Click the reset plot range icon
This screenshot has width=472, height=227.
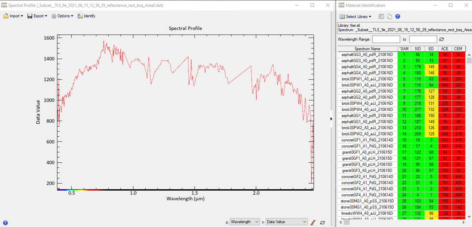point(322,222)
